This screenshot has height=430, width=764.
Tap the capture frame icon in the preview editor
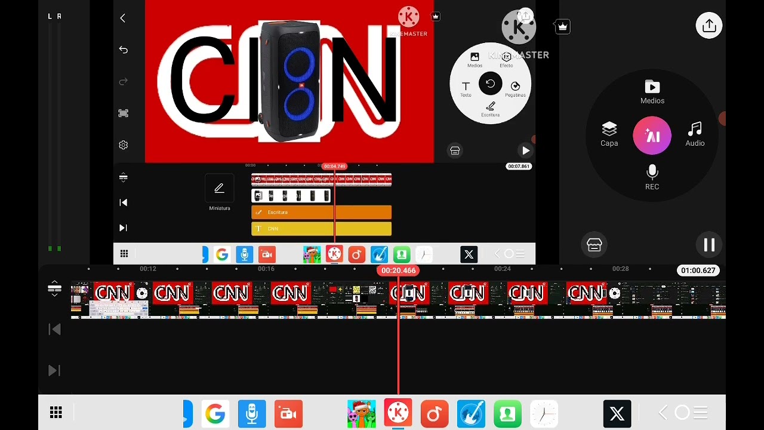coord(124,113)
